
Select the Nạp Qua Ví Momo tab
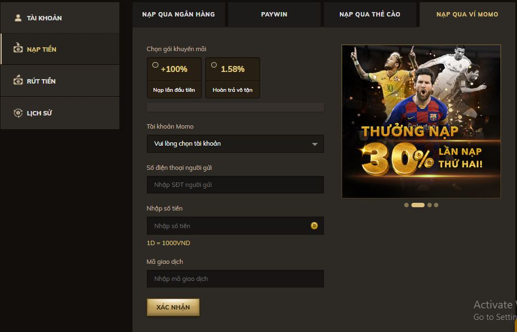[467, 14]
